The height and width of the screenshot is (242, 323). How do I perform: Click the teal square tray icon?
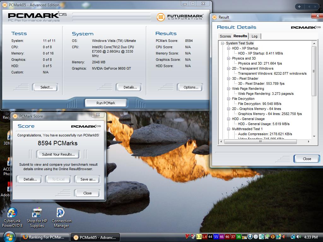[x=261, y=237]
